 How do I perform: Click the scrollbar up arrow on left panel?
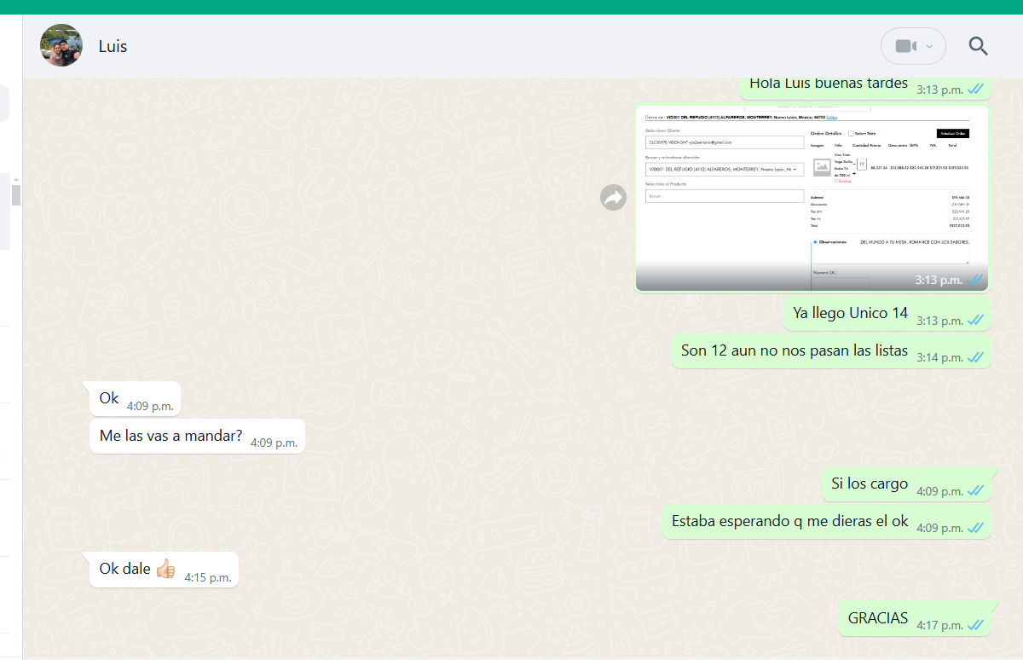[15, 178]
